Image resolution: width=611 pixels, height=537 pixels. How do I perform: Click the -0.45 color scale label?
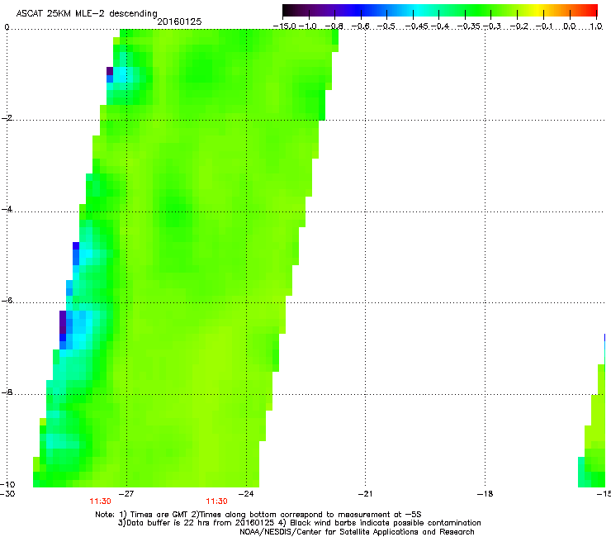(417, 26)
